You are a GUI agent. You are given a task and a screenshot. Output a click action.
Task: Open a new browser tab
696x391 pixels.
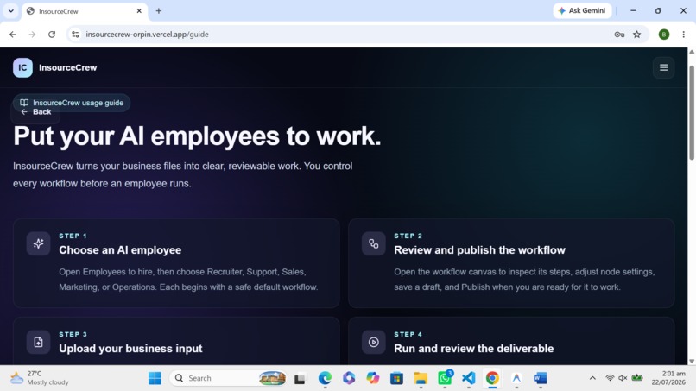[159, 11]
